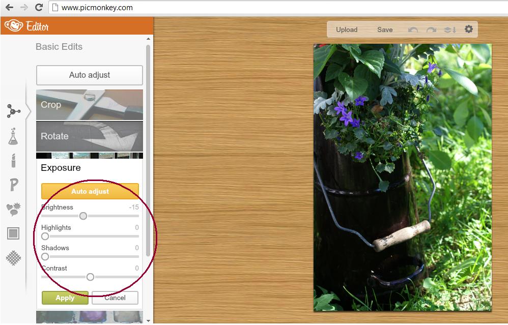Go back with browser back arrow
Screen dimensions: 508x325
(x=9, y=7)
